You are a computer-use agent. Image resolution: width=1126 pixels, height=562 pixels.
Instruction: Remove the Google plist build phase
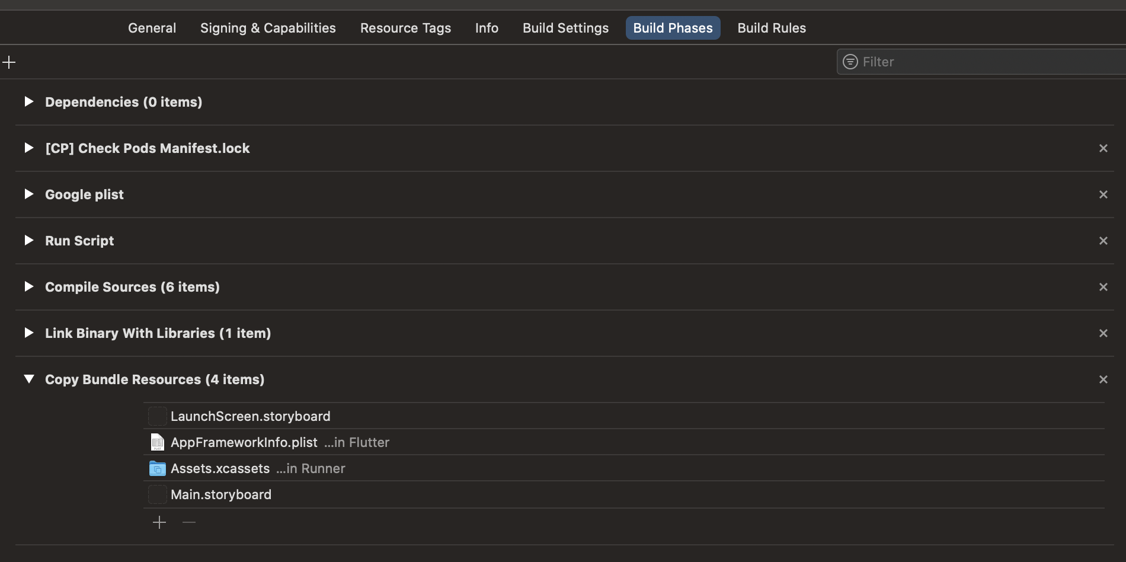point(1103,194)
